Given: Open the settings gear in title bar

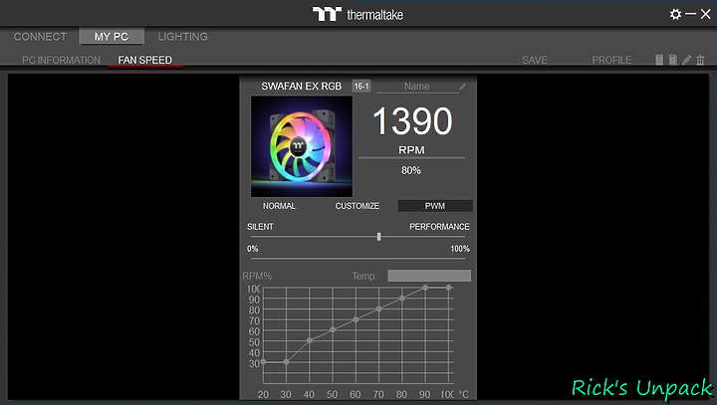Looking at the screenshot, I should 675,14.
